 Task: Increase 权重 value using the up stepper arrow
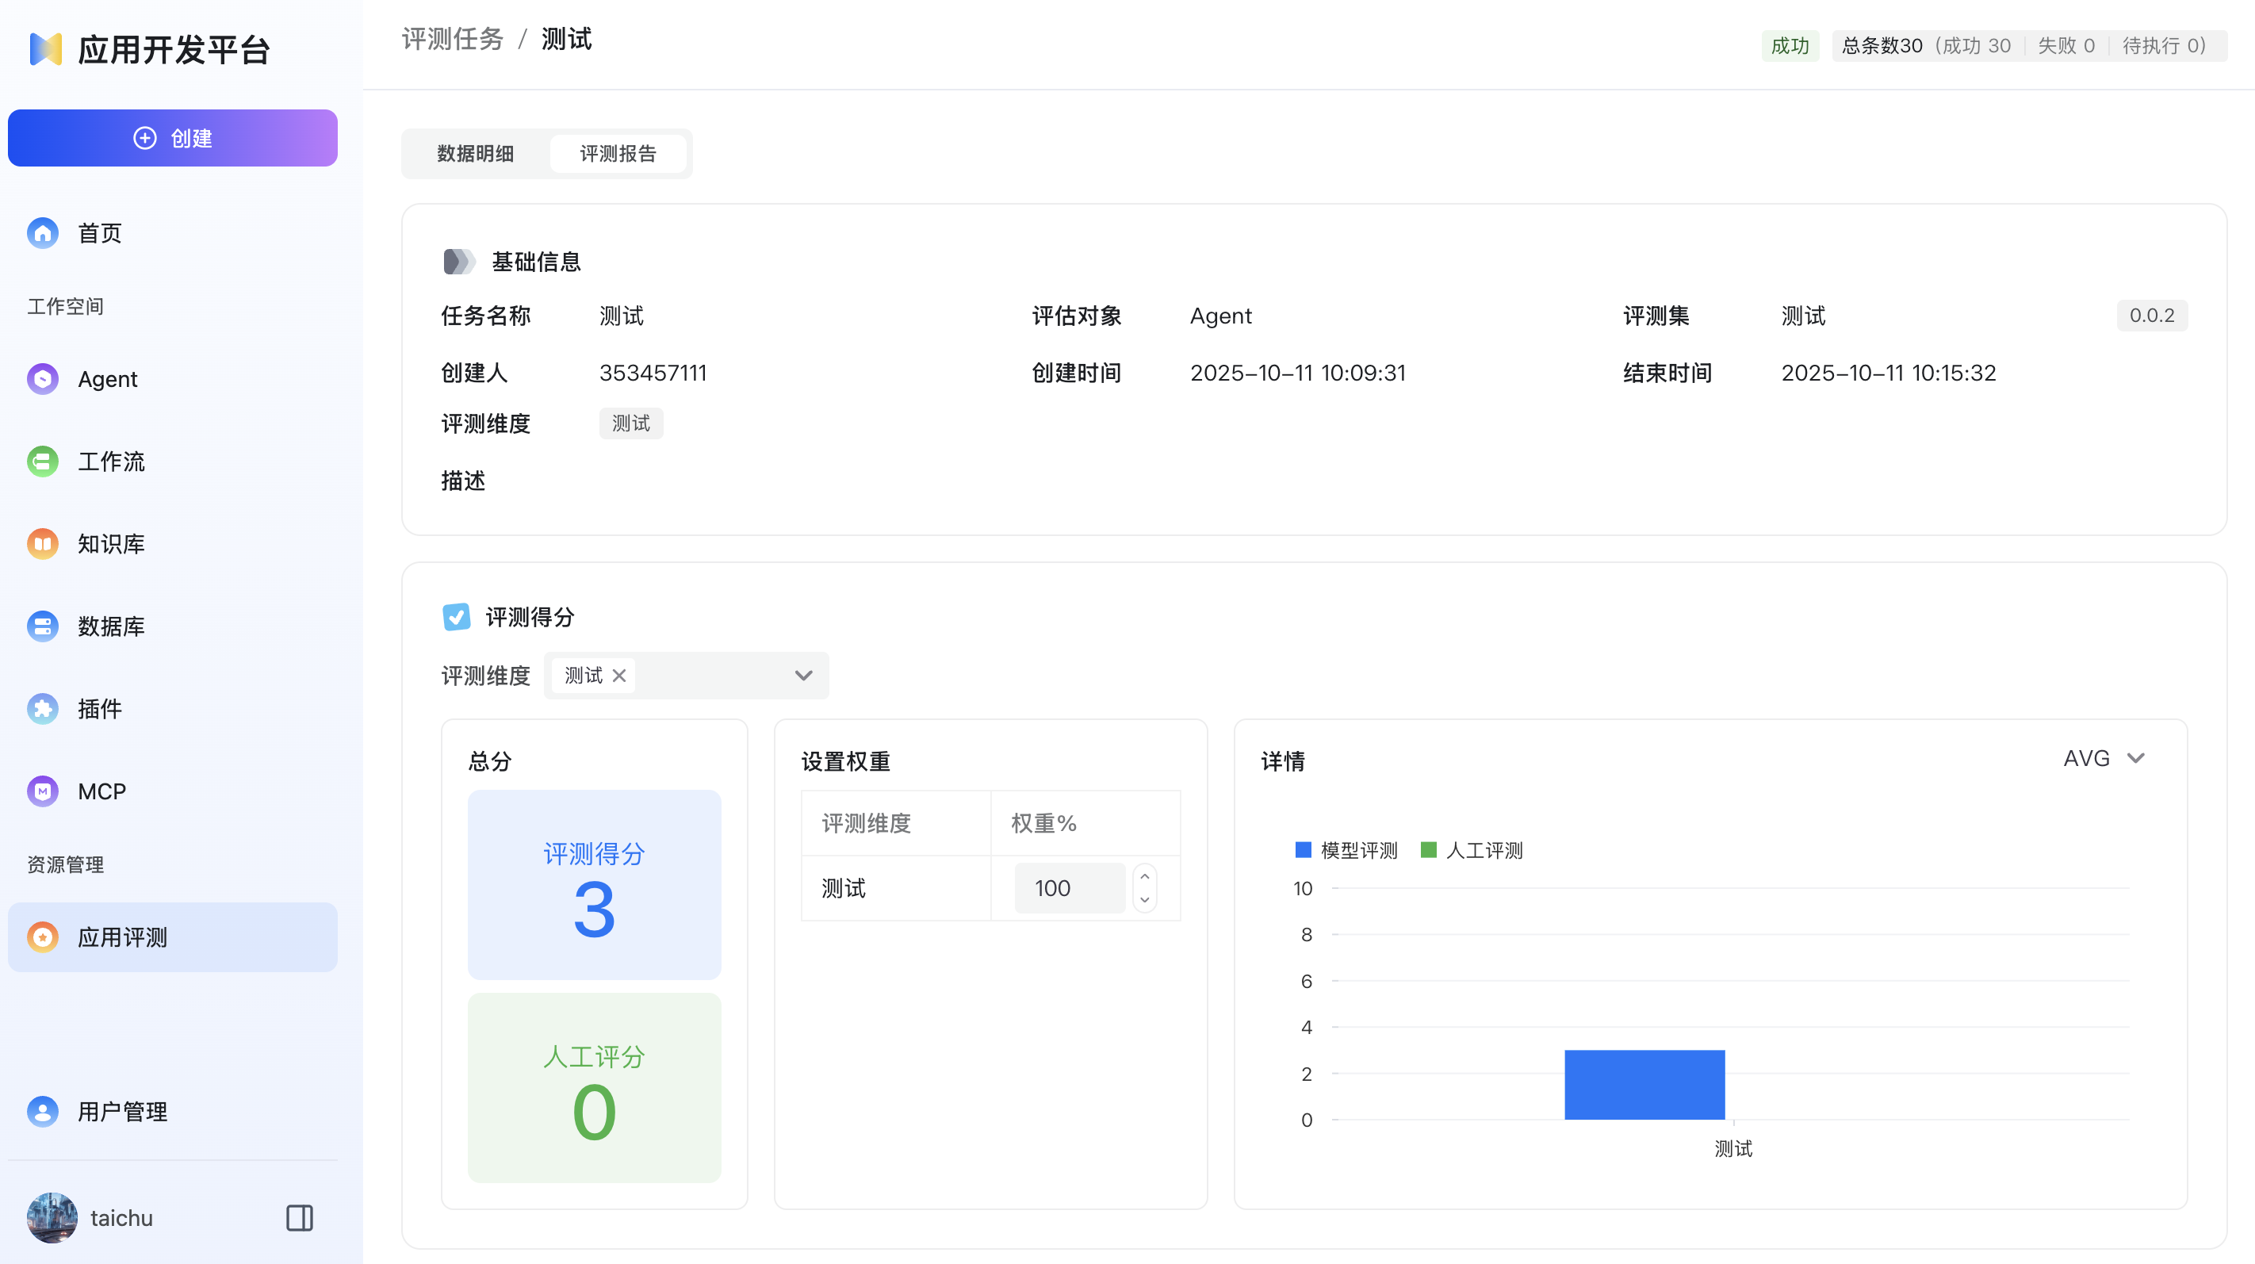[1144, 877]
